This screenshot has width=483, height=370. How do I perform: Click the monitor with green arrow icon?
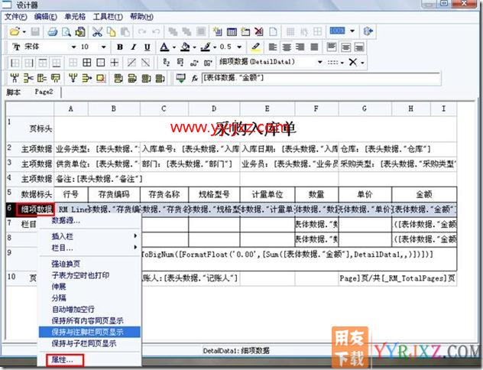(x=181, y=78)
